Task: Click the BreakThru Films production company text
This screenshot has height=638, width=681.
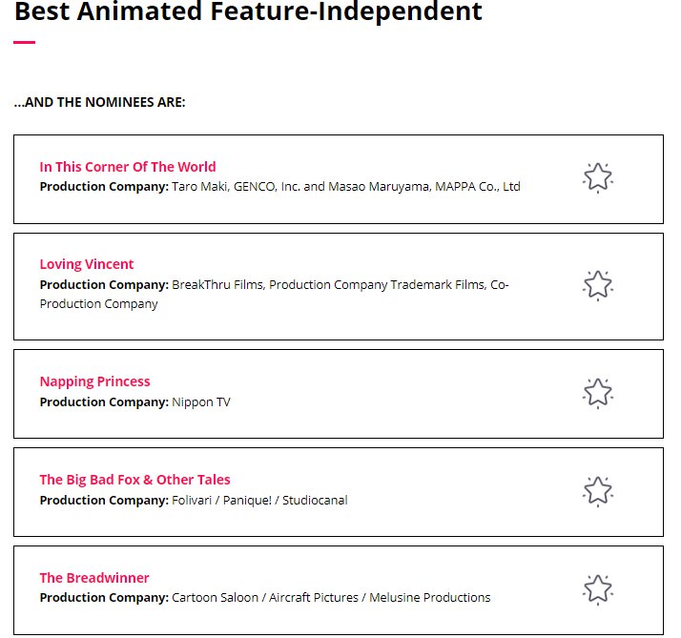Action: 340,285
